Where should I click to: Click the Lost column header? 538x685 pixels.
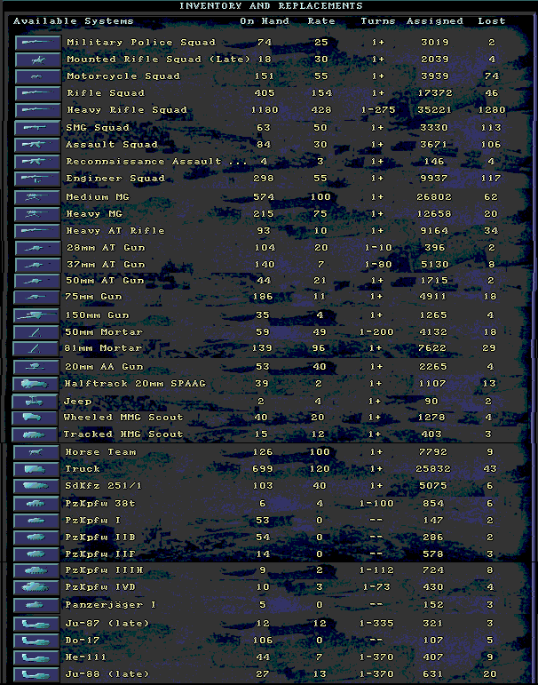click(491, 21)
